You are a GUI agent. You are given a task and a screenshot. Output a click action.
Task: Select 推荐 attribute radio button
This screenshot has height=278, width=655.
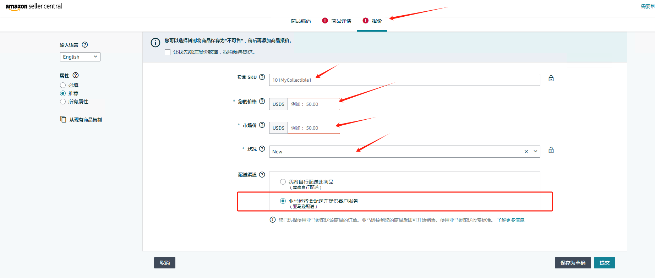coord(63,93)
